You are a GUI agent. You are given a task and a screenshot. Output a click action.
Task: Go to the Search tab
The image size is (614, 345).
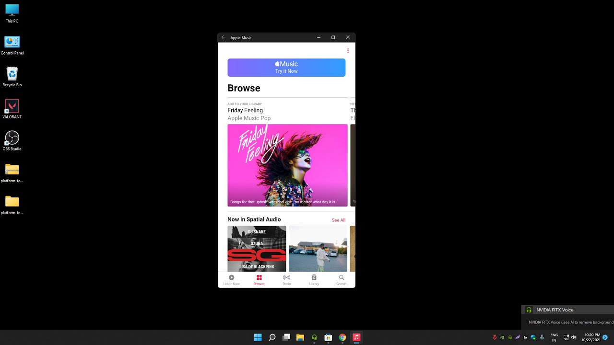click(x=341, y=280)
